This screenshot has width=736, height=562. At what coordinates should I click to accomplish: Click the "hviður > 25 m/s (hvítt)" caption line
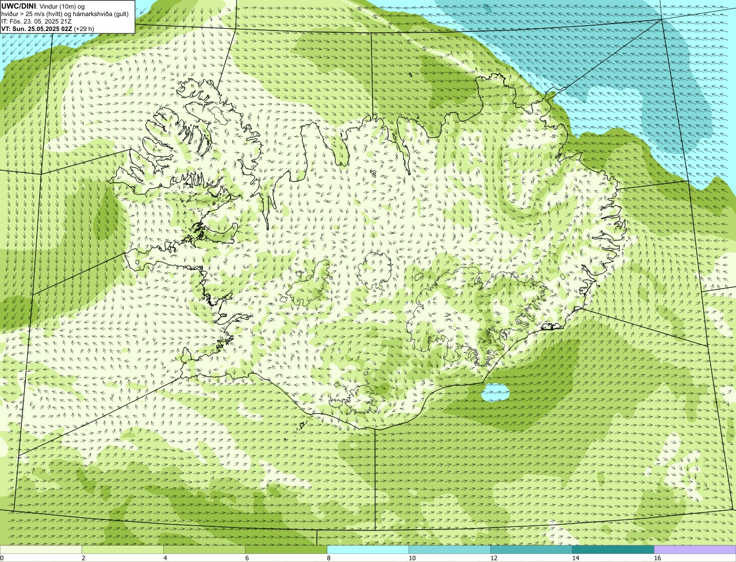65,13
